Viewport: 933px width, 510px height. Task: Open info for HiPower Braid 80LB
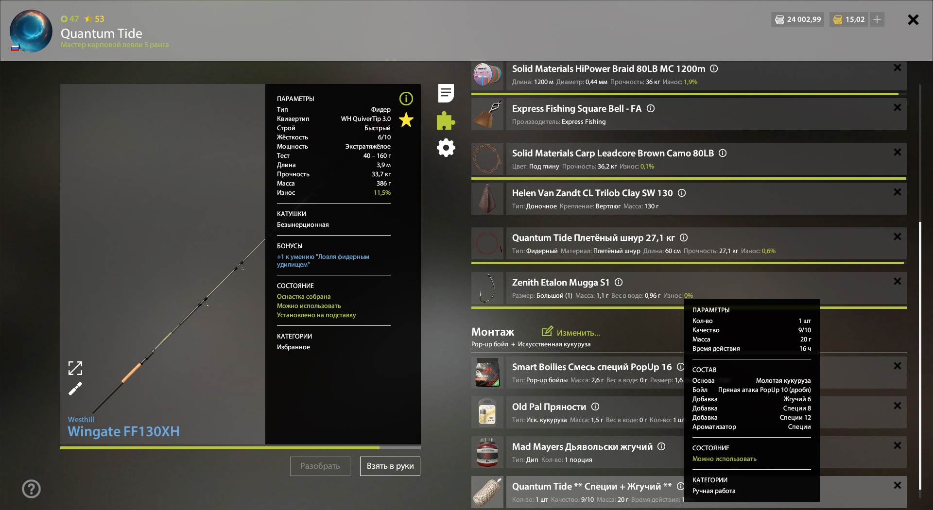(714, 69)
